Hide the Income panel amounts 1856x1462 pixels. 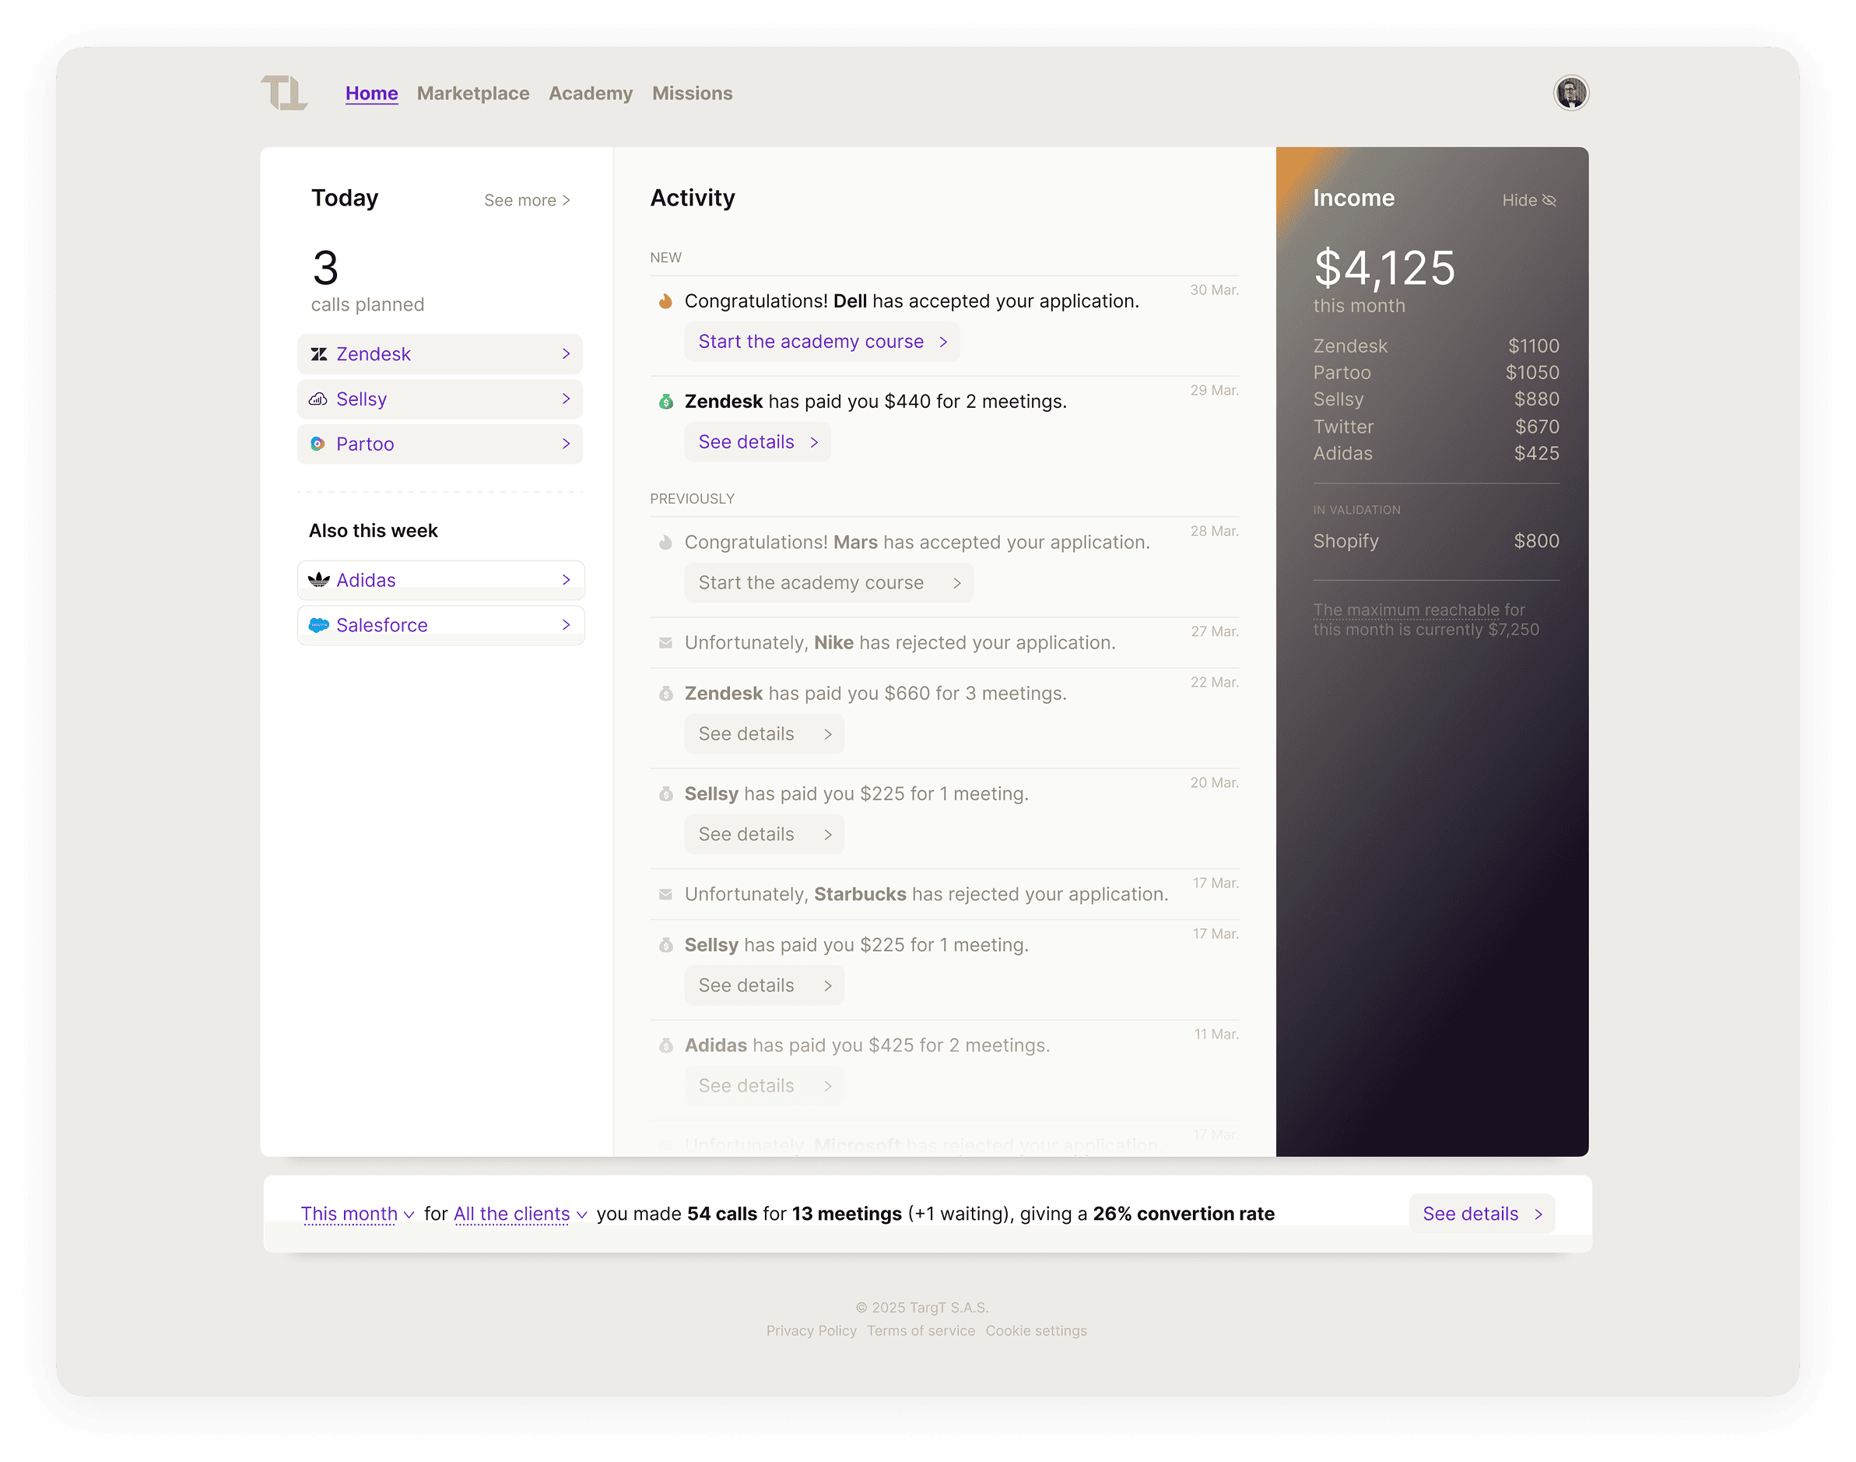pyautogui.click(x=1528, y=200)
